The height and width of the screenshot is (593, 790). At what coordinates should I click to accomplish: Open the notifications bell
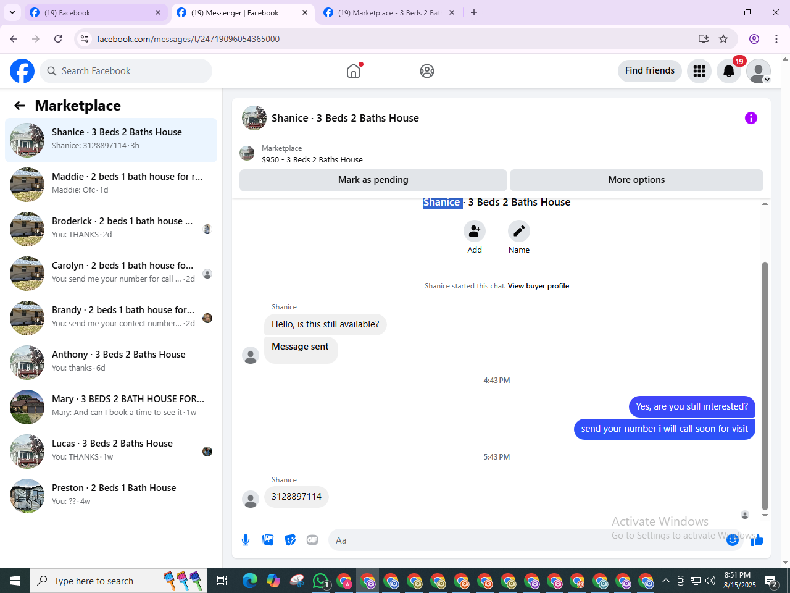729,71
